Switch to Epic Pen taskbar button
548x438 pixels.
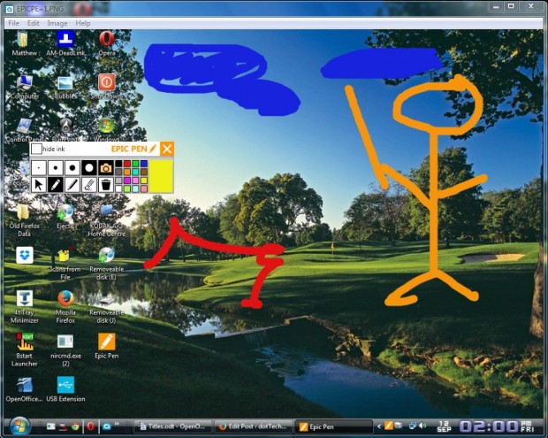[x=334, y=426]
